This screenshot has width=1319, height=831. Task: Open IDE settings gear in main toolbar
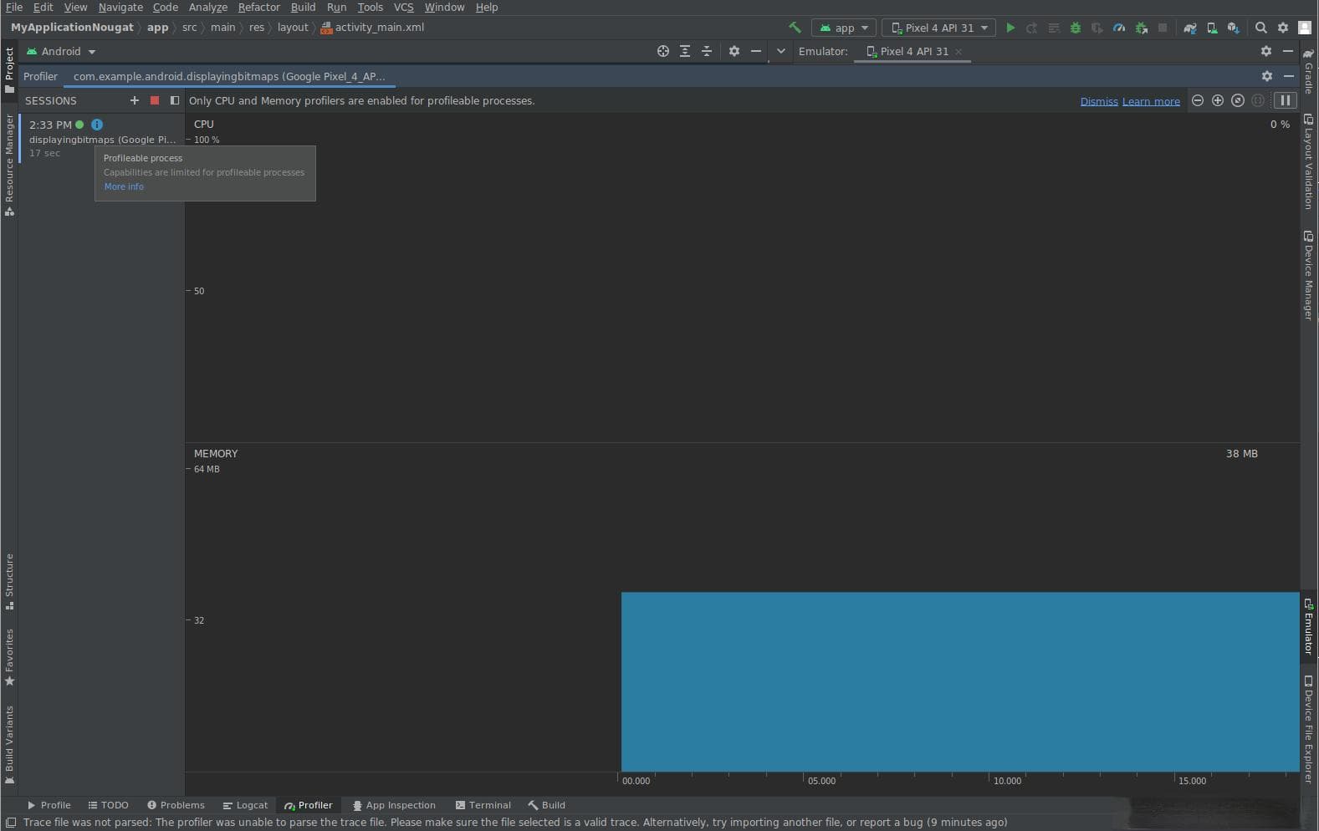tap(1283, 28)
